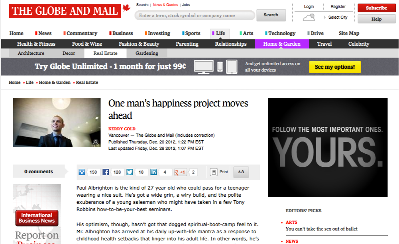Screen dimensions: 399x244
Task: Click the YOURS advertisement banner
Action: [x=328, y=147]
